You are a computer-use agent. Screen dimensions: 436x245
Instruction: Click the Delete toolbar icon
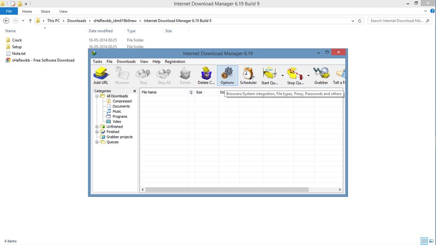tap(185, 76)
